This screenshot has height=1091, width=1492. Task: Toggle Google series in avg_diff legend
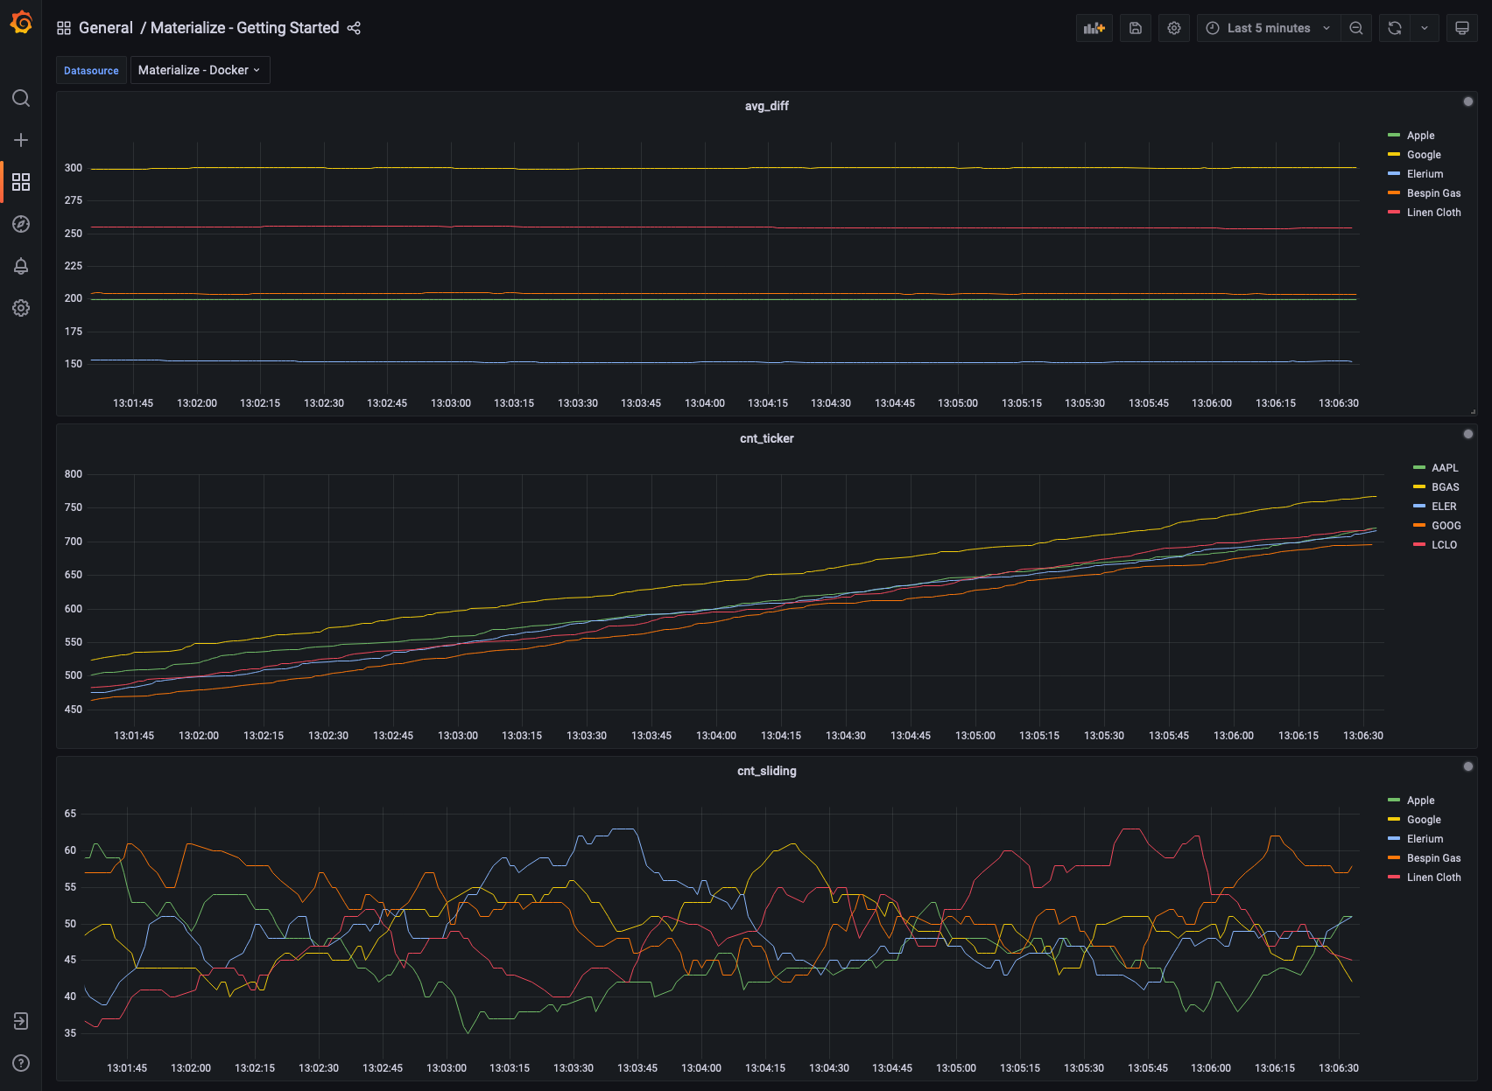[x=1424, y=155]
